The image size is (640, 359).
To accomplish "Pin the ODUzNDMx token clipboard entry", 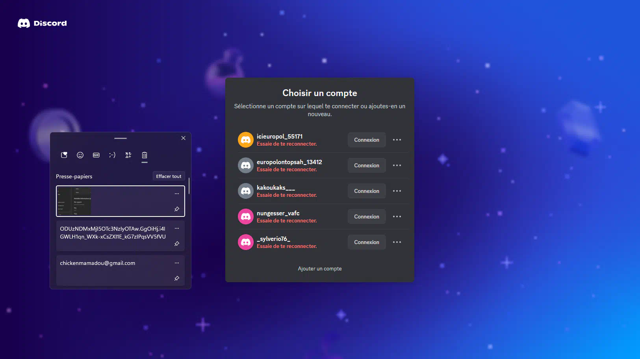I will (x=177, y=244).
